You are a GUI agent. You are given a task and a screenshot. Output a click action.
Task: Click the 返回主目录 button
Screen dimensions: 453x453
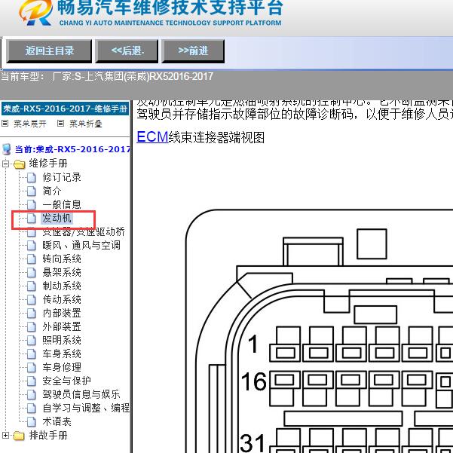pyautogui.click(x=49, y=51)
